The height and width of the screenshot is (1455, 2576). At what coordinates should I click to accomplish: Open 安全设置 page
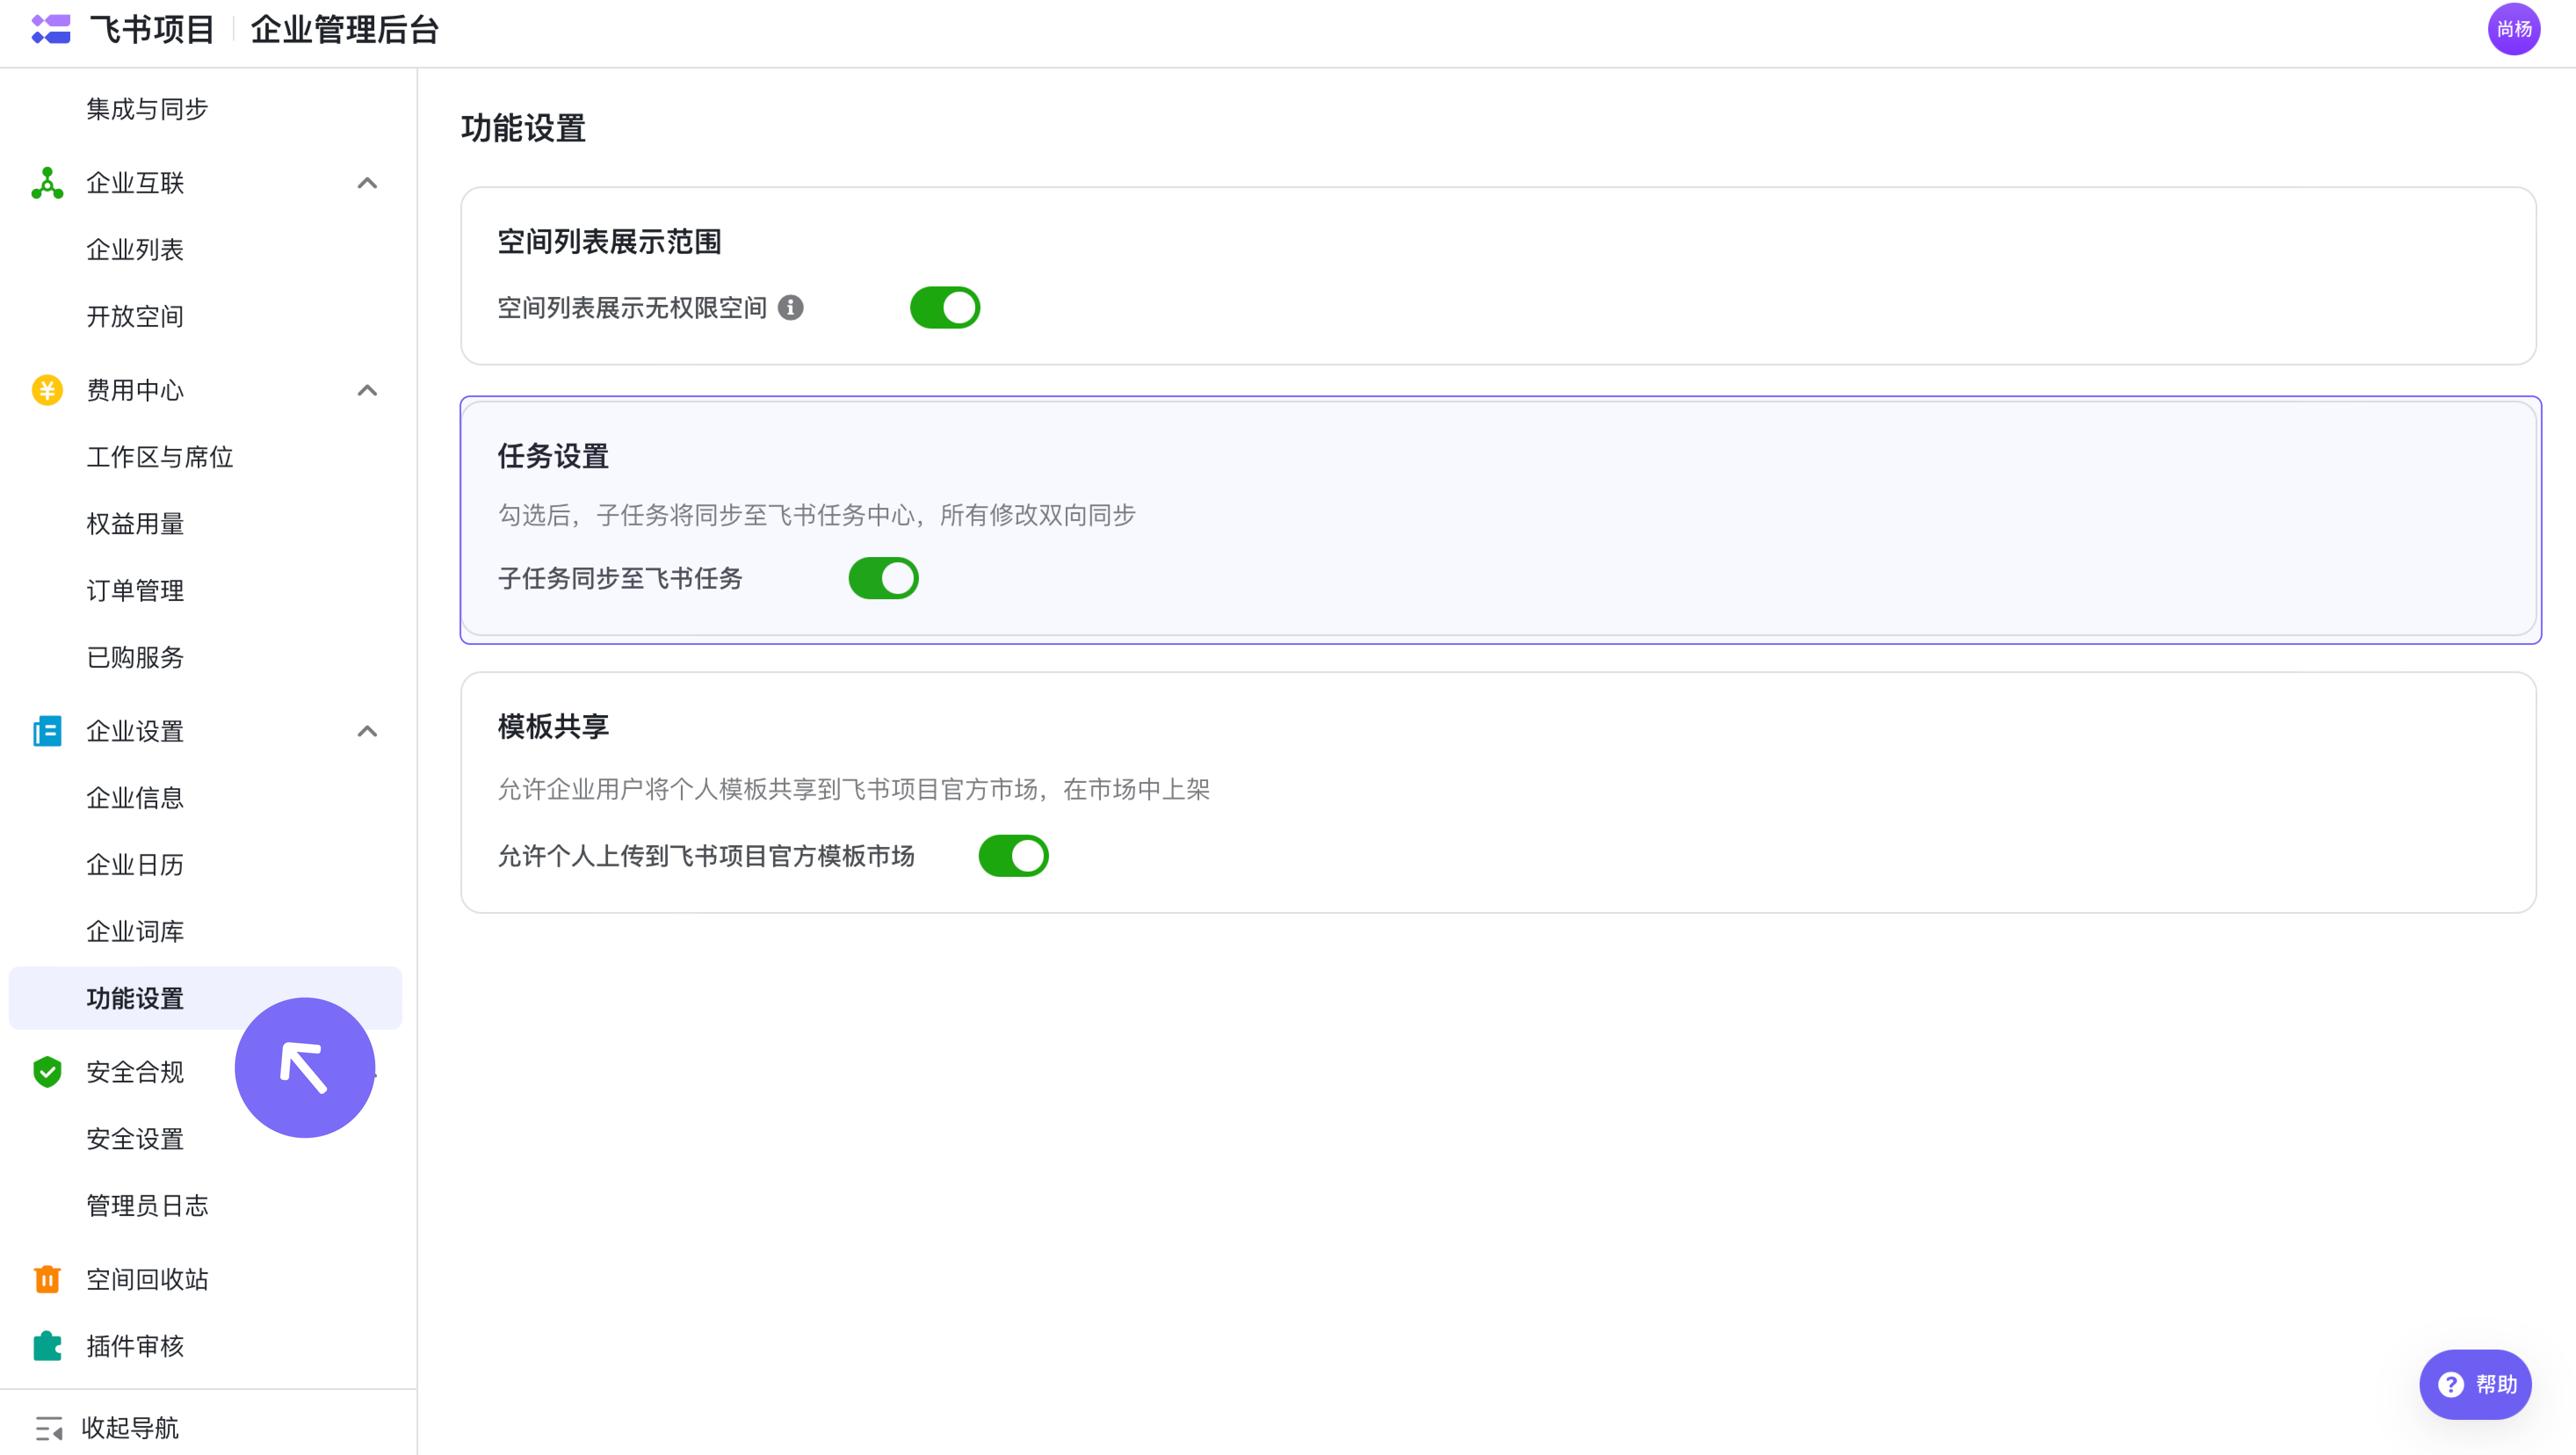135,1139
